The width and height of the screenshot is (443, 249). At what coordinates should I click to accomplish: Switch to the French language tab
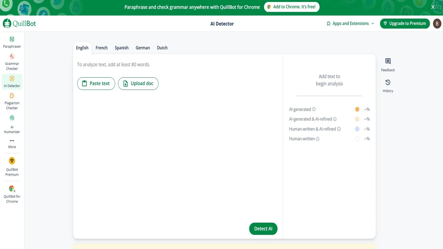point(102,48)
